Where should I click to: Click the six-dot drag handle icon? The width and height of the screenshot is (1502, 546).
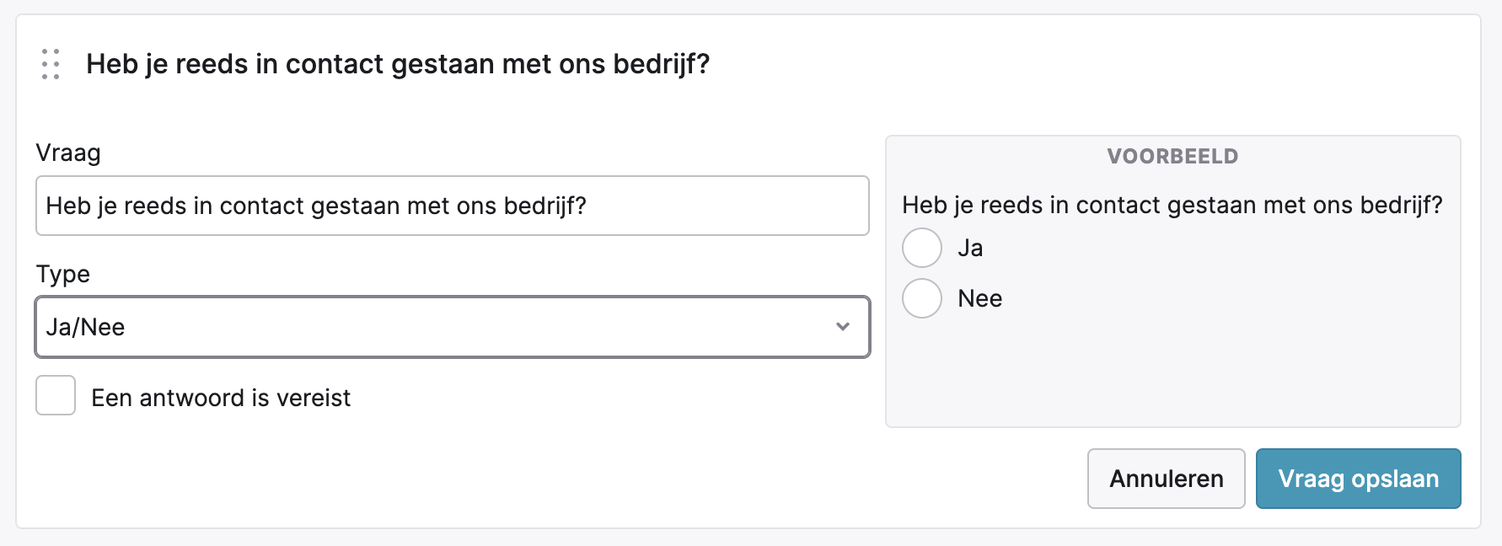click(51, 64)
